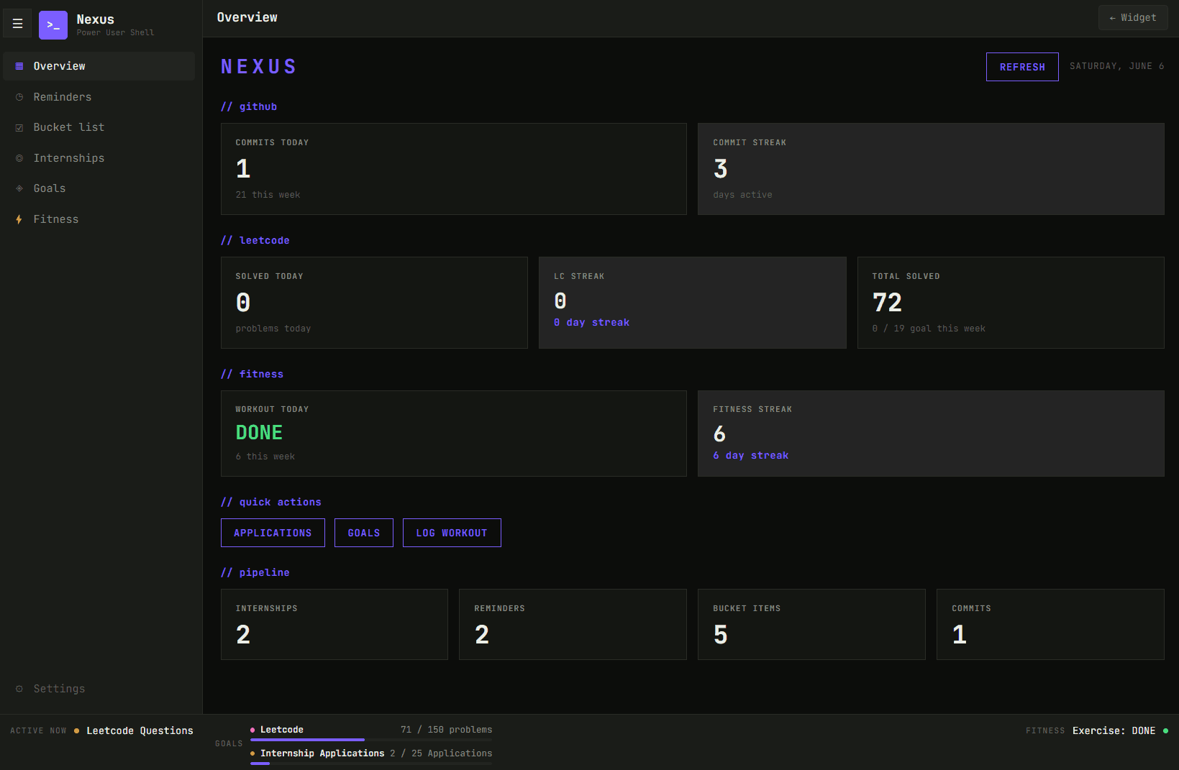The image size is (1179, 770).
Task: Click the 'SATURDAY, JUNE 6' date text
Action: [1117, 66]
